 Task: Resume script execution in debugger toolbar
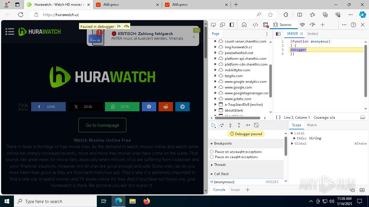click(x=213, y=125)
